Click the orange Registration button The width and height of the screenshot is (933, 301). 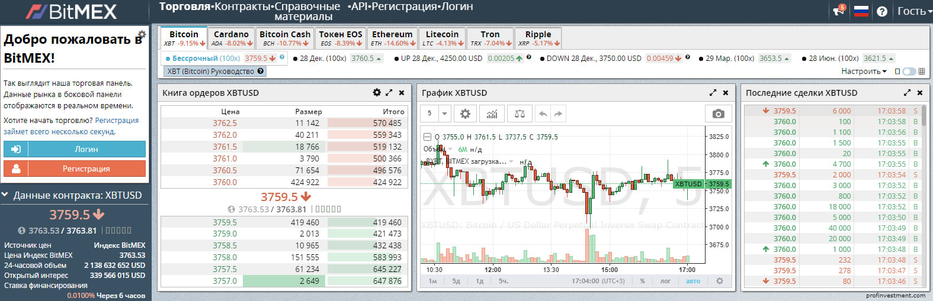click(75, 169)
